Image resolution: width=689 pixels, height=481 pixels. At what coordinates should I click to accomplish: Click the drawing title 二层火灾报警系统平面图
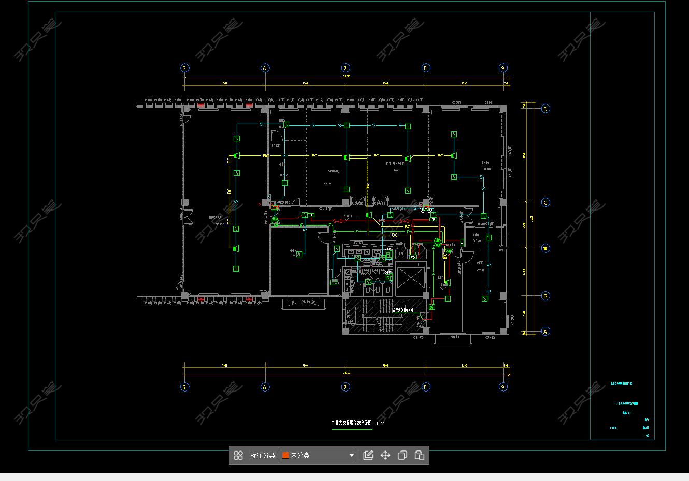[x=352, y=423]
